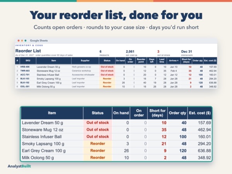Click SKU cell 'BLK-103'
This screenshot has width=232, height=174.
coord(25,79)
